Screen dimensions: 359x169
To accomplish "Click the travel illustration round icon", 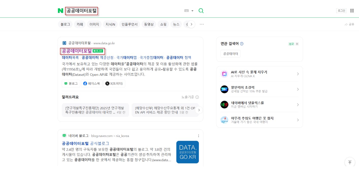I will coord(224,120).
